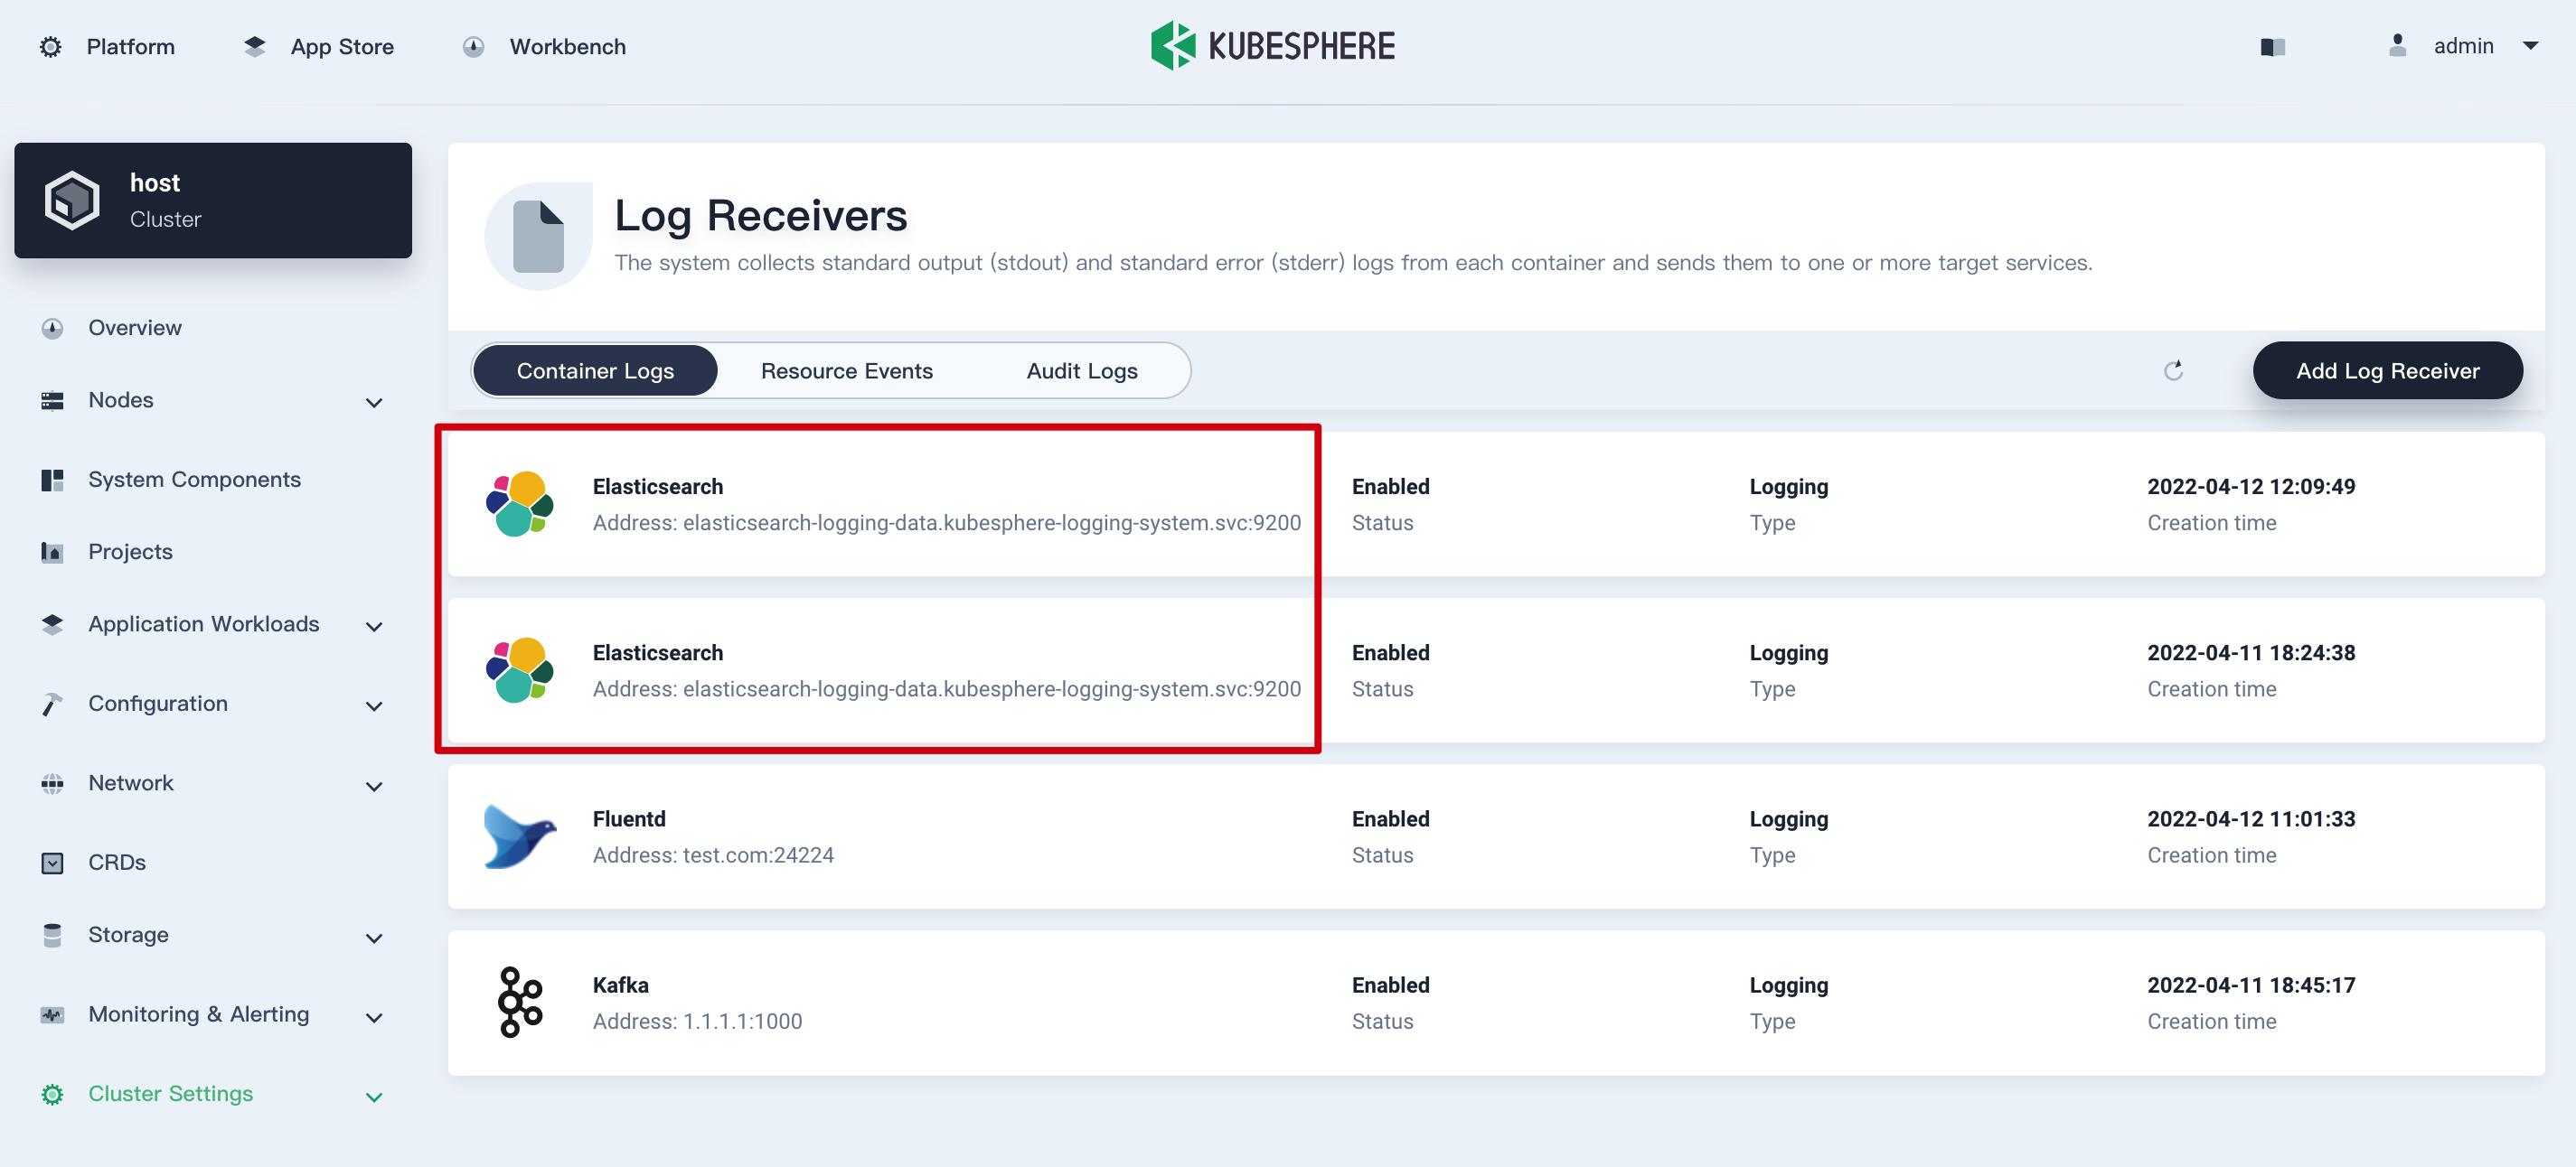Click the System Components sidebar icon

[x=51, y=479]
